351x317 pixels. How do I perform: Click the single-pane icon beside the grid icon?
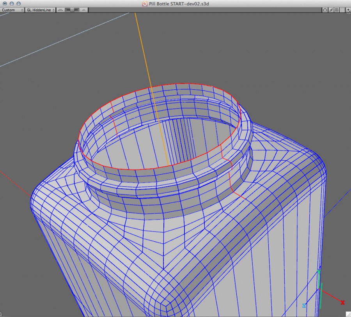342,10
